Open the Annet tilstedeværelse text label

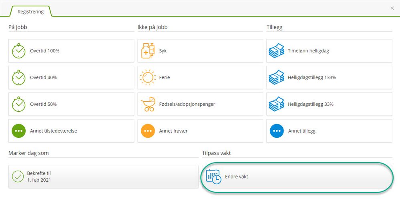54,131
